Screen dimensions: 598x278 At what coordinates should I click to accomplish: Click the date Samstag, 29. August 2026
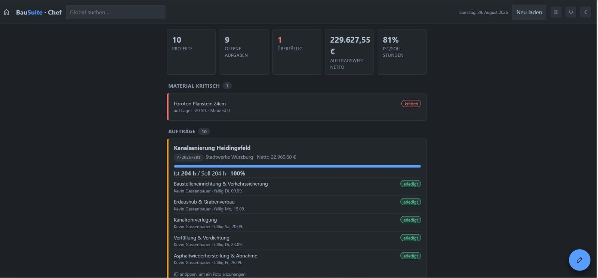pyautogui.click(x=483, y=12)
